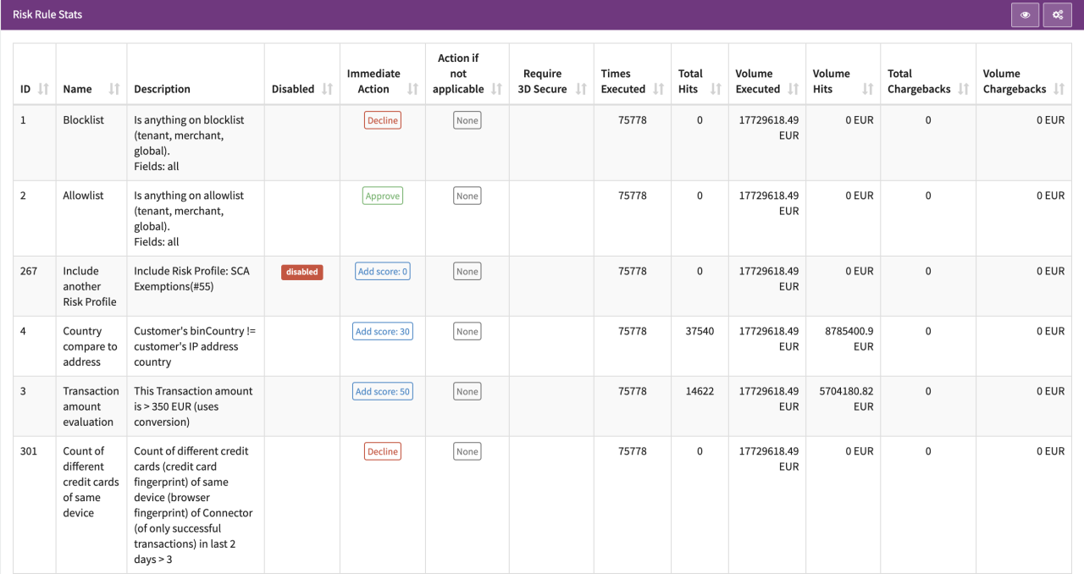Screen dimensions: 1084x574
Task: Select the Add score: 30 badge
Action: 383,332
